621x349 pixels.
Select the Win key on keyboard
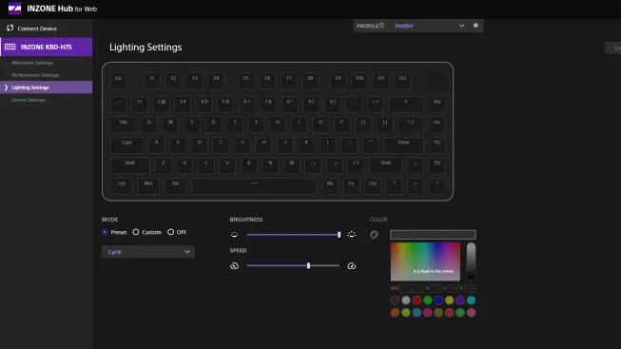(148, 185)
